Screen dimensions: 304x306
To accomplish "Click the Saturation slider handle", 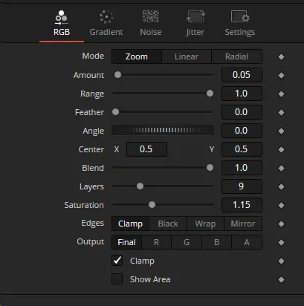I will [x=152, y=205].
